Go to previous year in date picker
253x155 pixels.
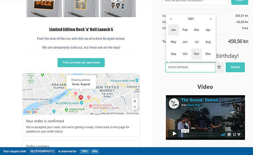click(x=171, y=19)
